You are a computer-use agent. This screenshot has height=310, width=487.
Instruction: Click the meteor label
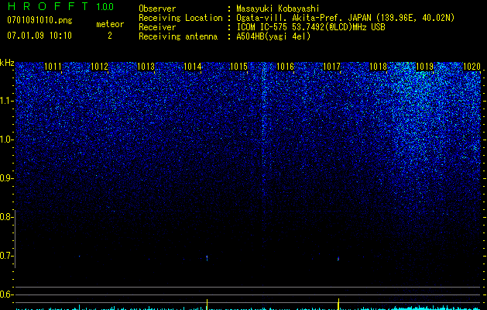pos(110,24)
